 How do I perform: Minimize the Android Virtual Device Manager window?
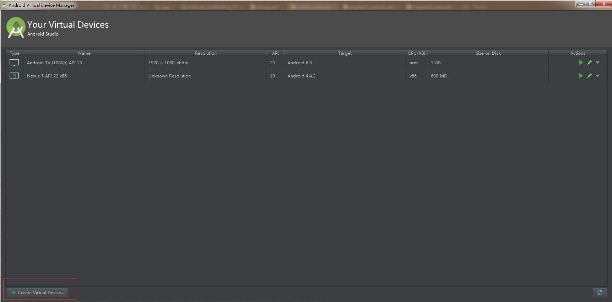coord(581,4)
